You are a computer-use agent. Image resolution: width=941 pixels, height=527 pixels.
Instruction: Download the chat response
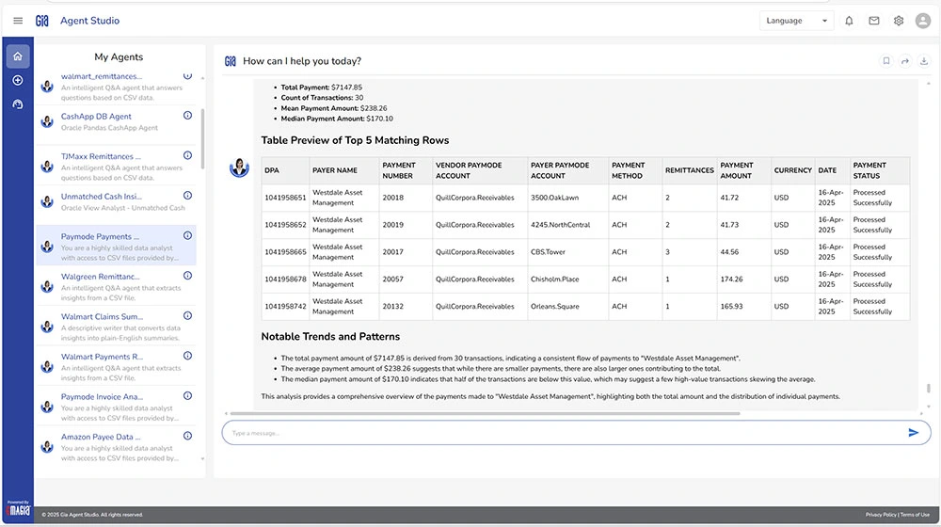pos(923,61)
